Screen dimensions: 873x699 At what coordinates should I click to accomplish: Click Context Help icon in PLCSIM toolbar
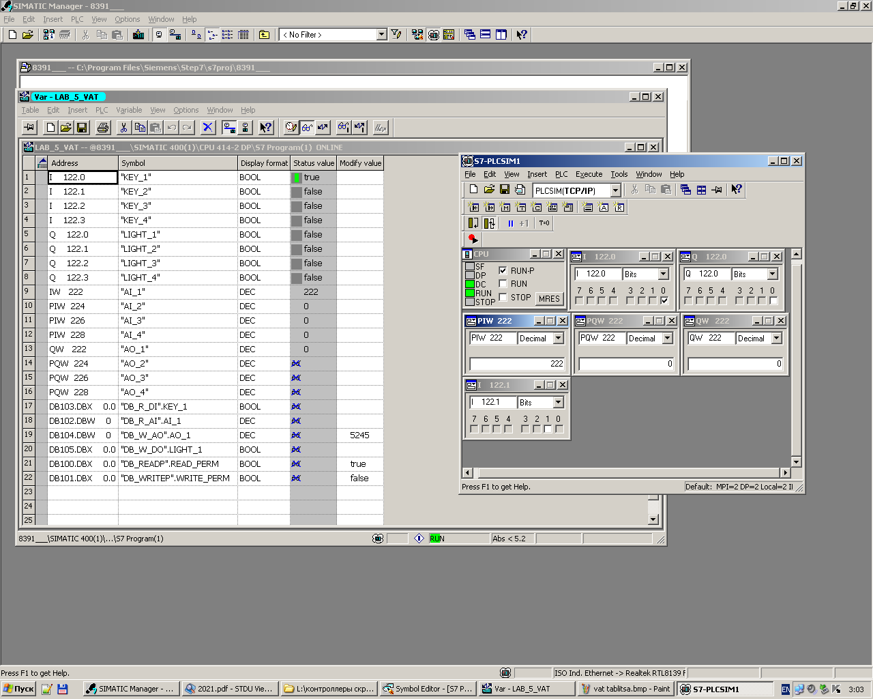[x=737, y=190]
